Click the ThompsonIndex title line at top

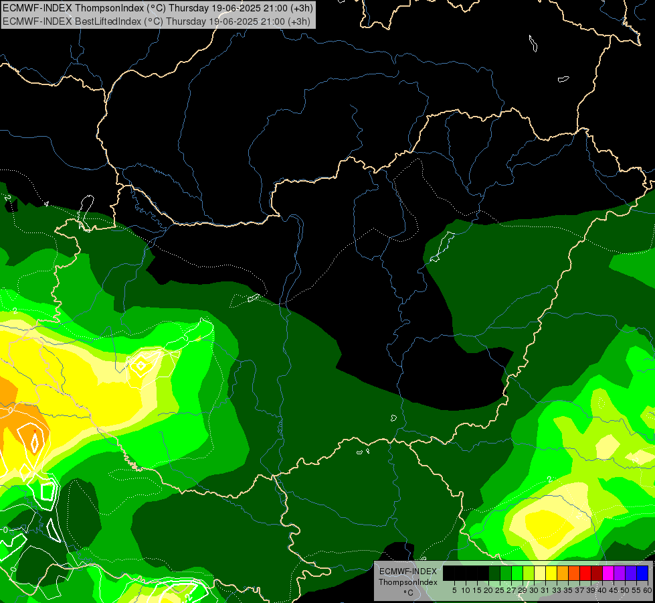point(157,8)
